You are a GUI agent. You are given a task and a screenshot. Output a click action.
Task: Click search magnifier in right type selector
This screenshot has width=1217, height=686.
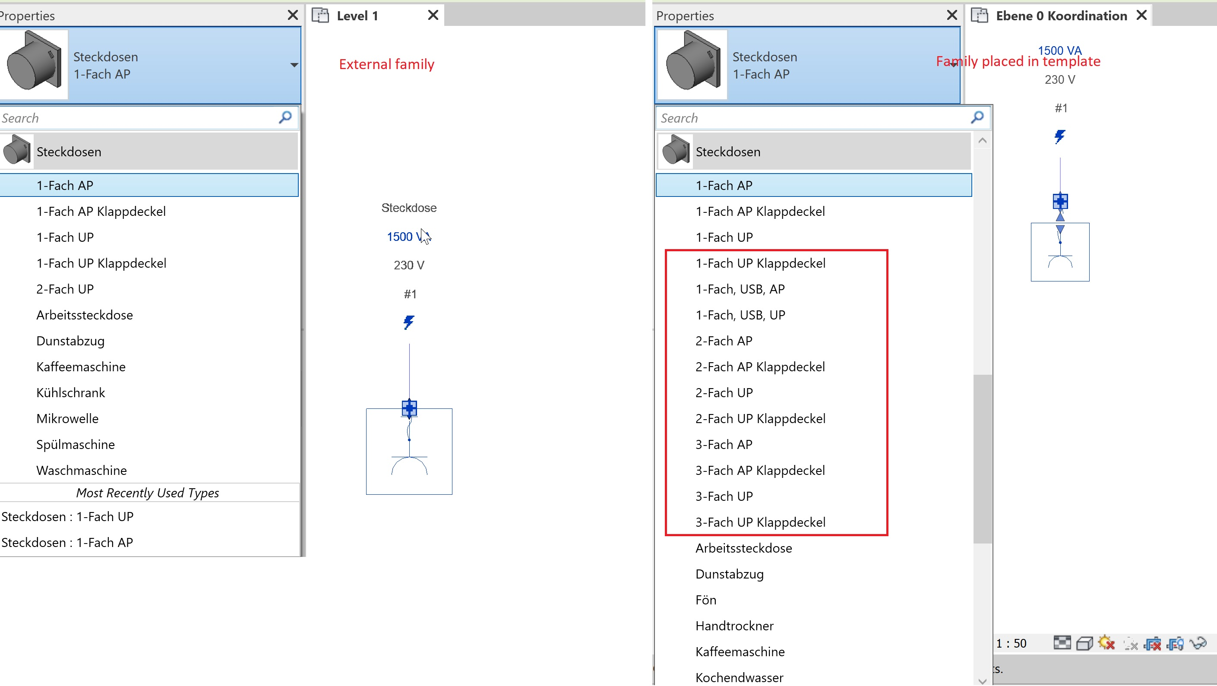coord(977,117)
